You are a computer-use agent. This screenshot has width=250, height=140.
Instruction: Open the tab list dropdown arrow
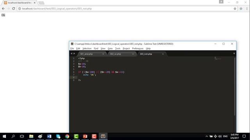pyautogui.click(x=234, y=54)
